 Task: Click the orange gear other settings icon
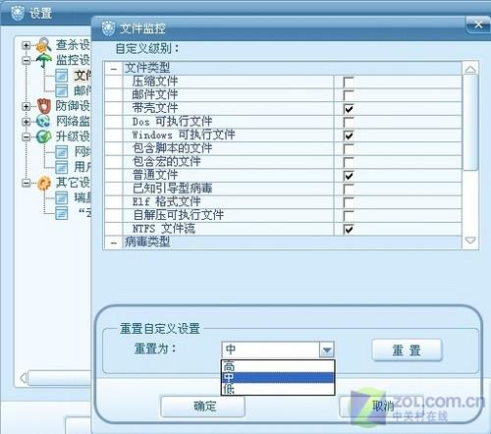point(44,183)
